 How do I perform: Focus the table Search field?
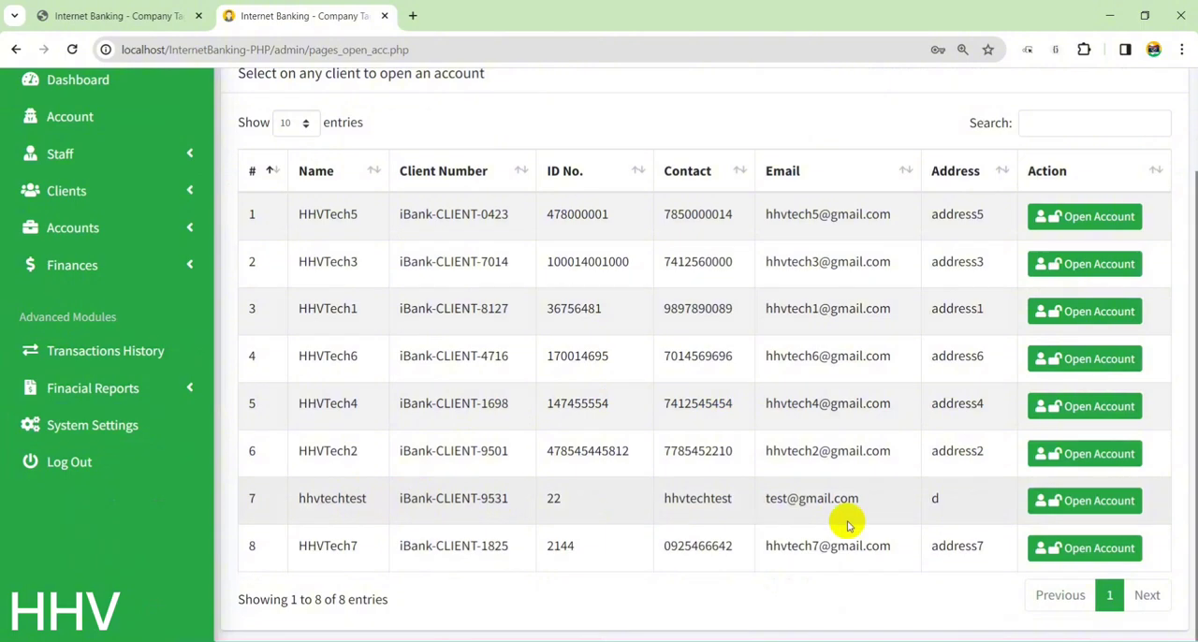click(x=1094, y=123)
